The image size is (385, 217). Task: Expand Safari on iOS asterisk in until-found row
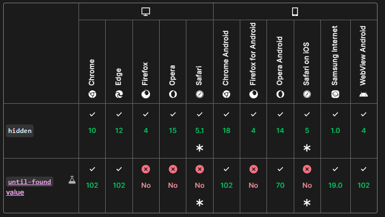[307, 203]
